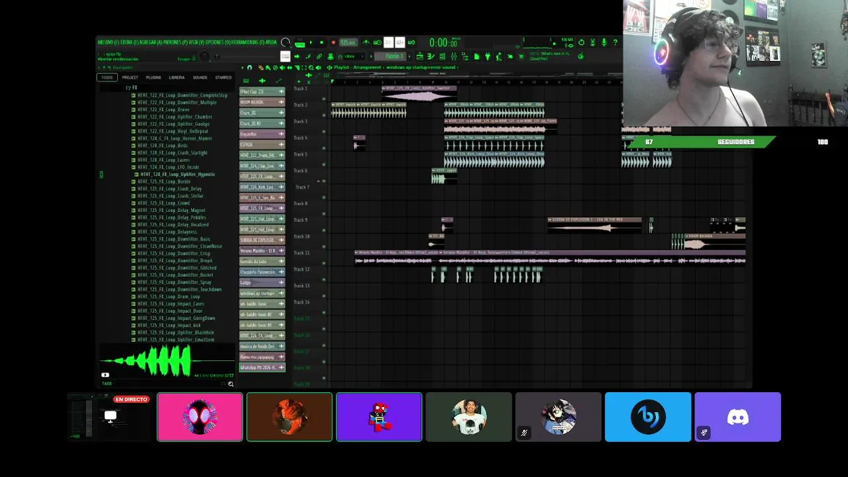The height and width of the screenshot is (477, 848).
Task: Open the piano roll view icon
Action: (x=431, y=56)
